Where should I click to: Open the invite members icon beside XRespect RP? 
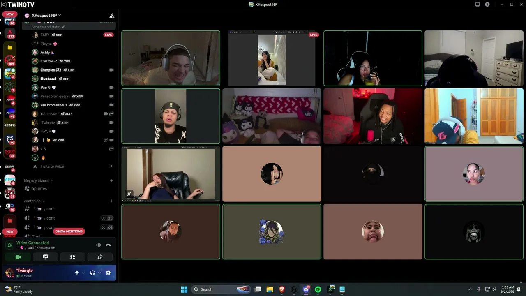coord(111,16)
